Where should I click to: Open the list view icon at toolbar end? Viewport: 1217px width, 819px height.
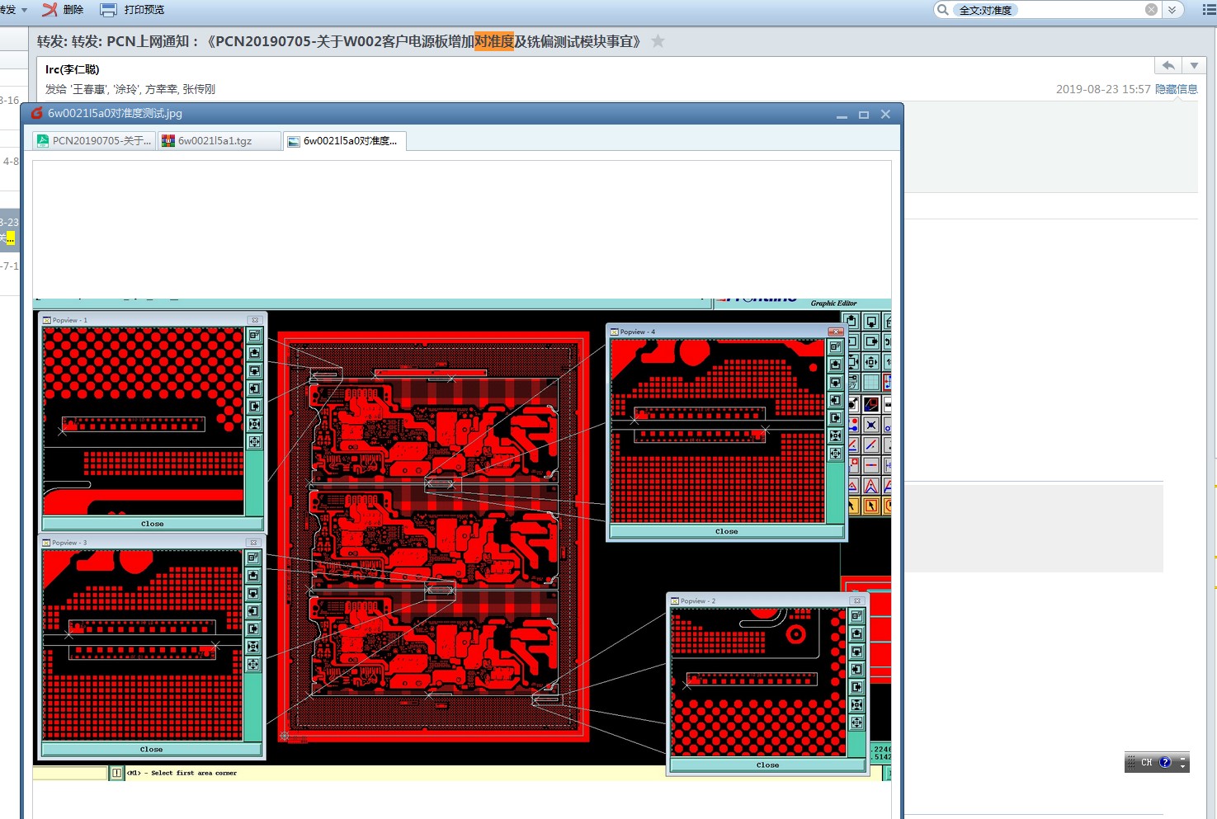[x=1209, y=10]
